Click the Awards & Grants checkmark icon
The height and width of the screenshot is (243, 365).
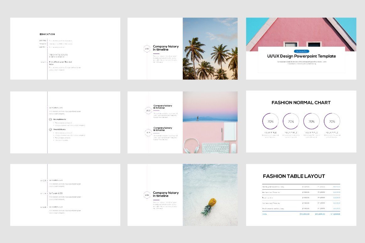[50, 129]
